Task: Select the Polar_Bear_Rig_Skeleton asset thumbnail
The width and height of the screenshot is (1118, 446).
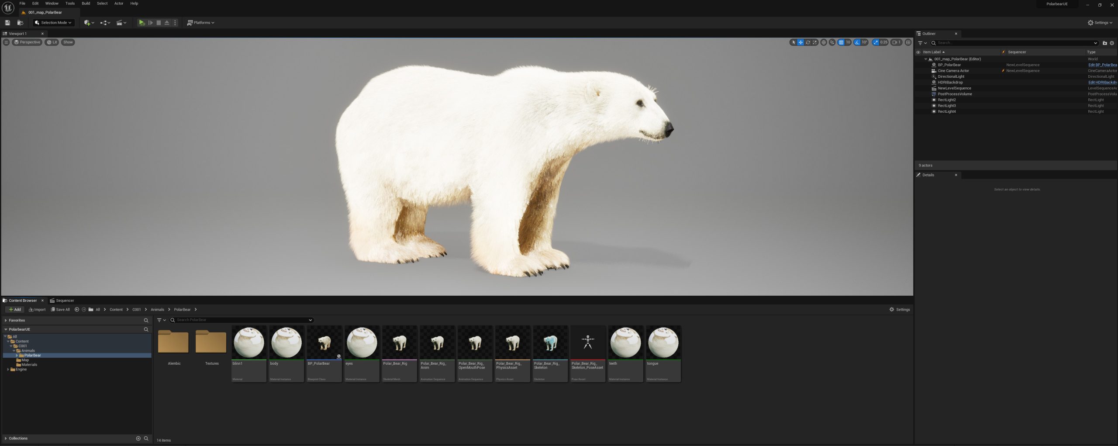Action: click(550, 353)
